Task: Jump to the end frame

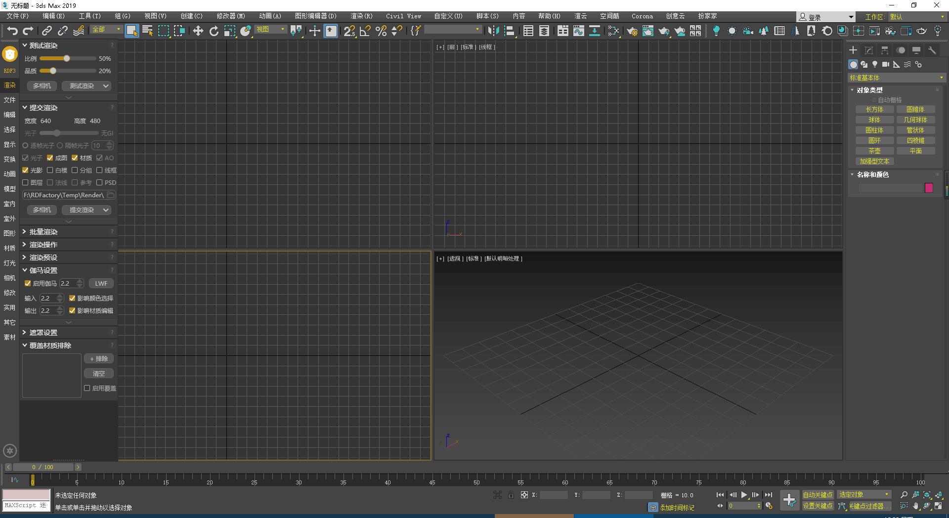Action: [768, 495]
